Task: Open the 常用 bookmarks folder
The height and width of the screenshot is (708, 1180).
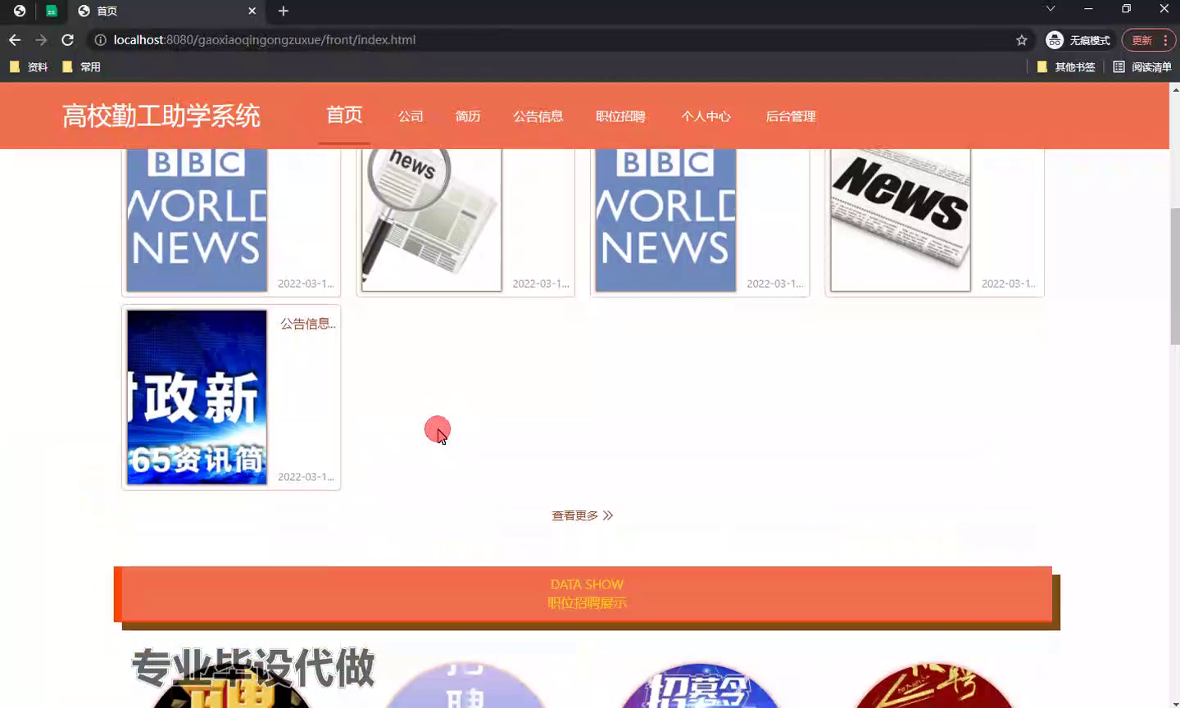Action: click(x=81, y=67)
